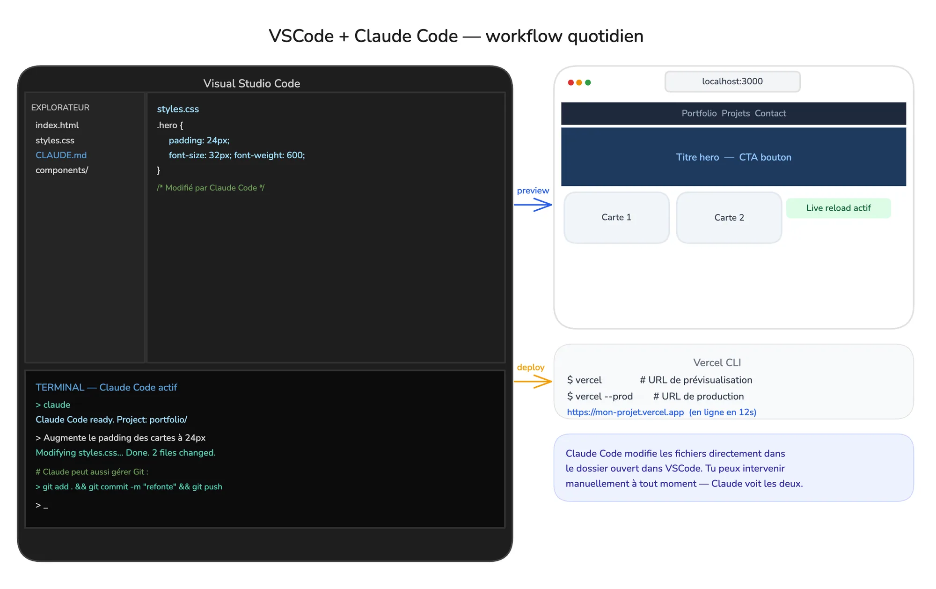Open the Projets nav link
Screen dimensions: 936x589
point(736,113)
